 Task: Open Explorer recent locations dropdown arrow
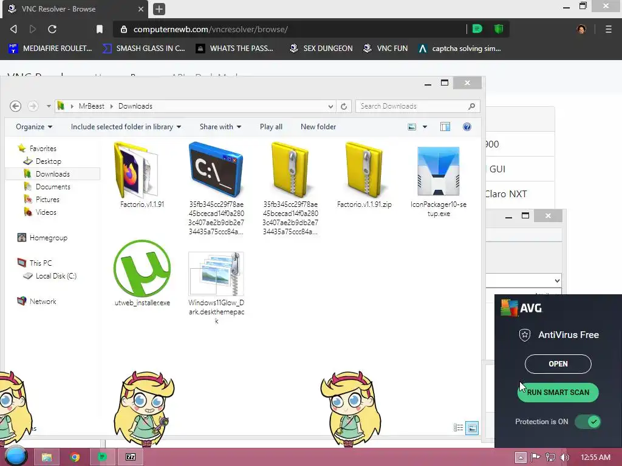(x=49, y=106)
